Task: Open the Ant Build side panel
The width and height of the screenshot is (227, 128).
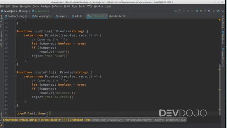Action: (x=223, y=21)
